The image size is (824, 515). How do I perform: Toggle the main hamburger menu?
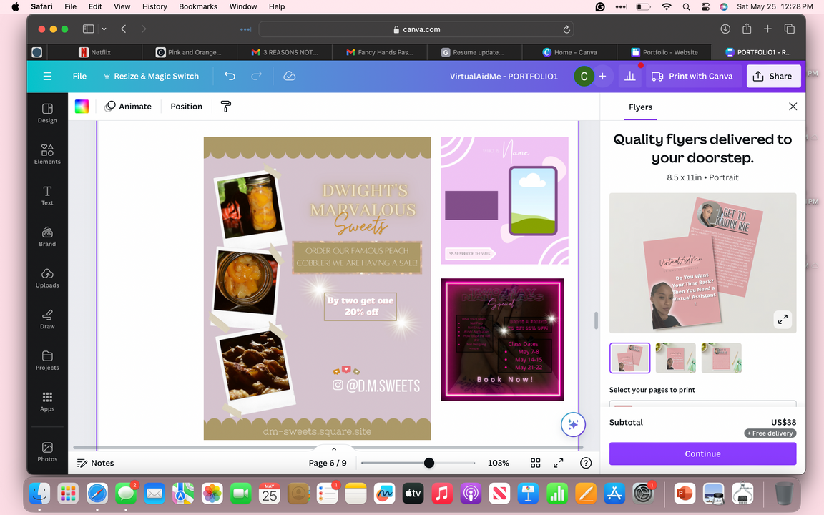tap(47, 76)
